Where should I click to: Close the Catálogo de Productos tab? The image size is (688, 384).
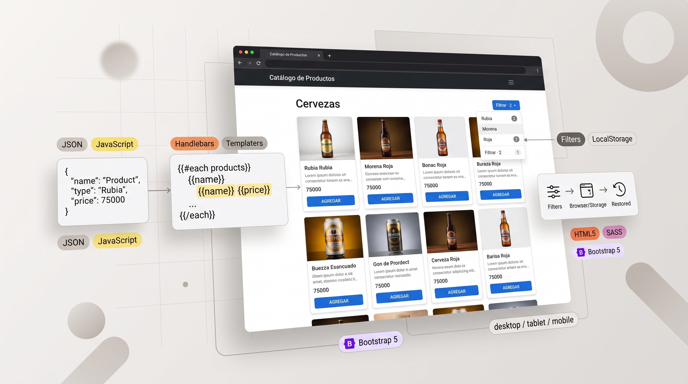pos(319,55)
